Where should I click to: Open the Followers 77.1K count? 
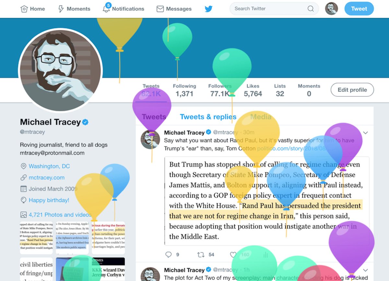220,90
